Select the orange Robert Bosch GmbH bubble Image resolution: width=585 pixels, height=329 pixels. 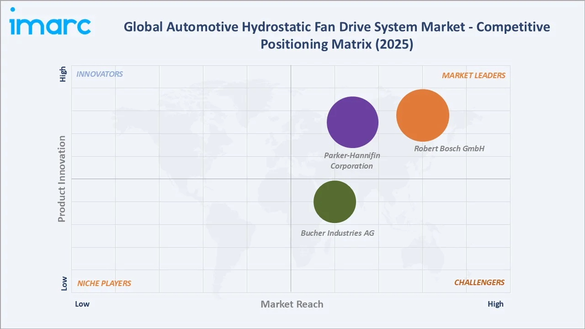click(x=423, y=116)
